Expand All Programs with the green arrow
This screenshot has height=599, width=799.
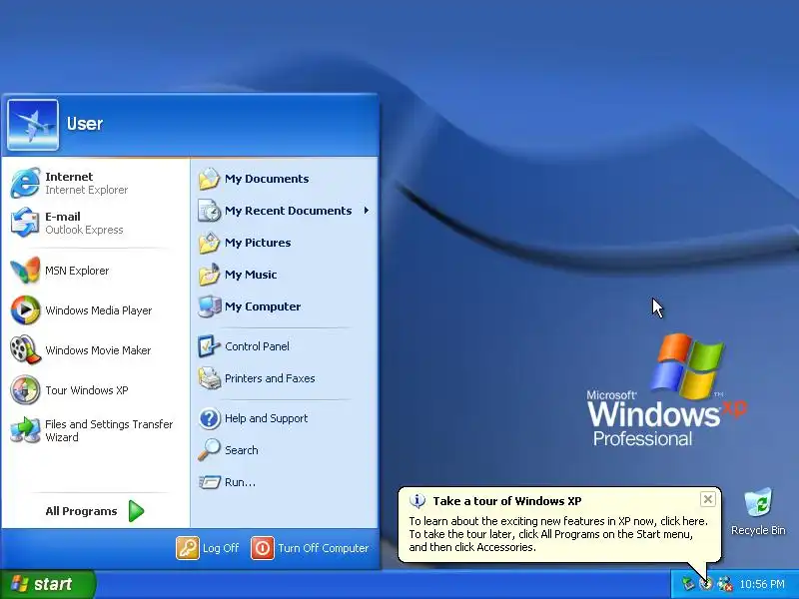tap(136, 511)
